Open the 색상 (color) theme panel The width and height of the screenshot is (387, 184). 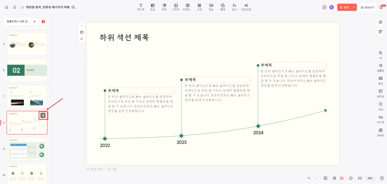click(381, 106)
